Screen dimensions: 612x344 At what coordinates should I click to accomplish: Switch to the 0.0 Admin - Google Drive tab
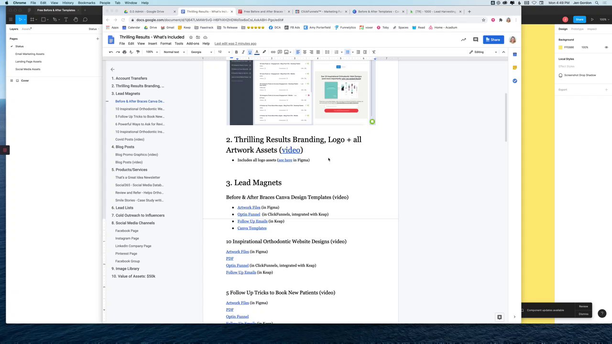click(150, 11)
